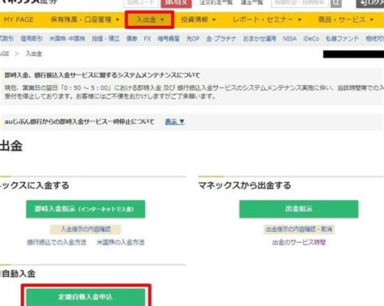Go to the 米国株・中国株 sub-navigation link
Screen dimensions: 384x306
(x=67, y=39)
